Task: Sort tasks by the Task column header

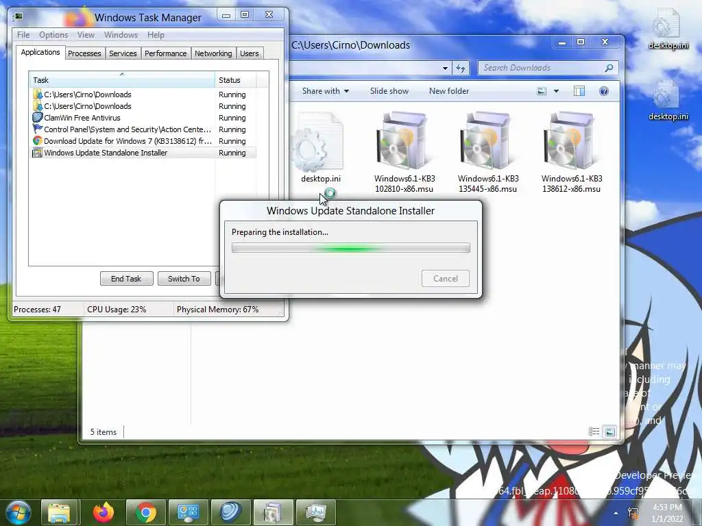Action: [122, 80]
